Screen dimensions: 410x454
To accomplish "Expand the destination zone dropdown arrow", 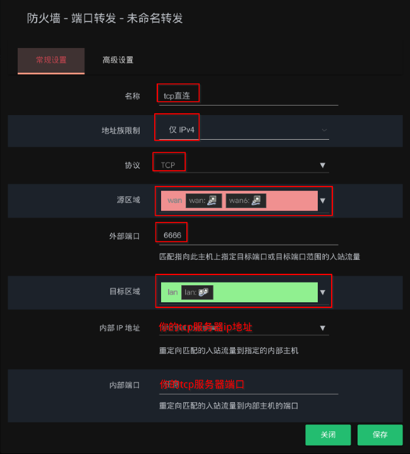I will [x=323, y=292].
